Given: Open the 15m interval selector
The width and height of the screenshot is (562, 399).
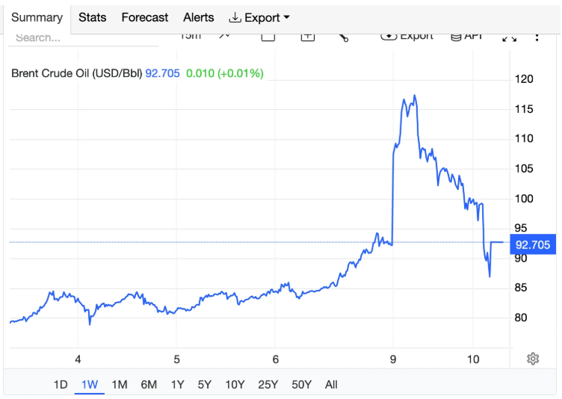Looking at the screenshot, I should (x=190, y=36).
